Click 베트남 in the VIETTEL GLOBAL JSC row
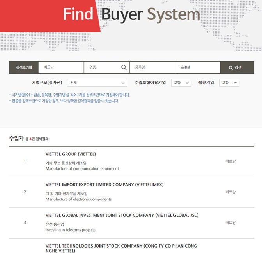Viewport: 262px width, 253px height. coord(230,223)
